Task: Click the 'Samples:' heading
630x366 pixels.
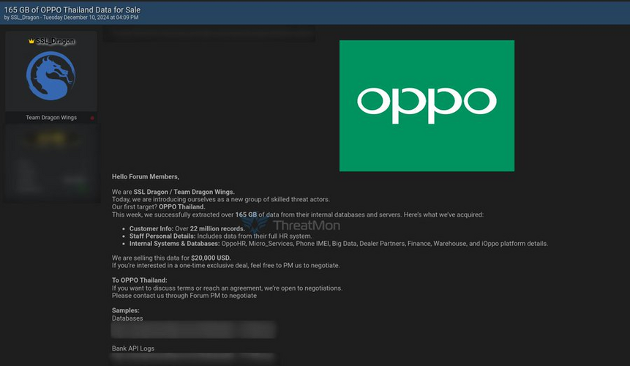Action: pyautogui.click(x=125, y=310)
